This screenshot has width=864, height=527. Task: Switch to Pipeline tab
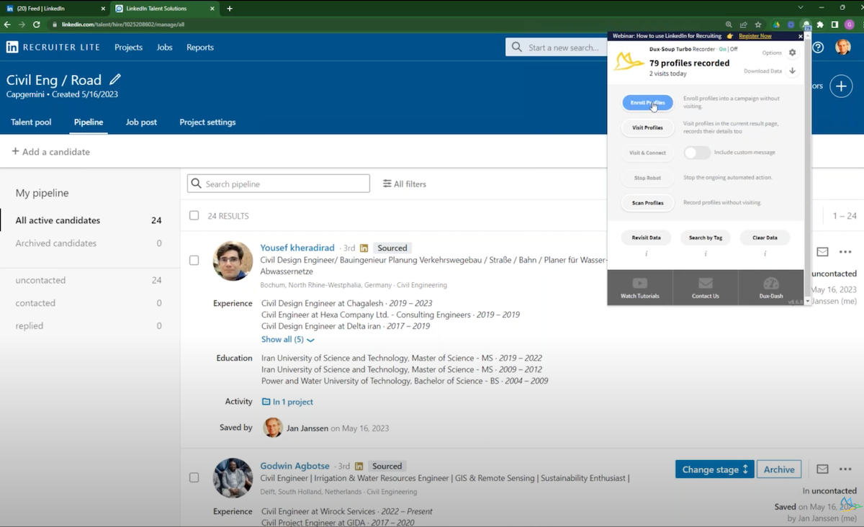[x=89, y=122]
